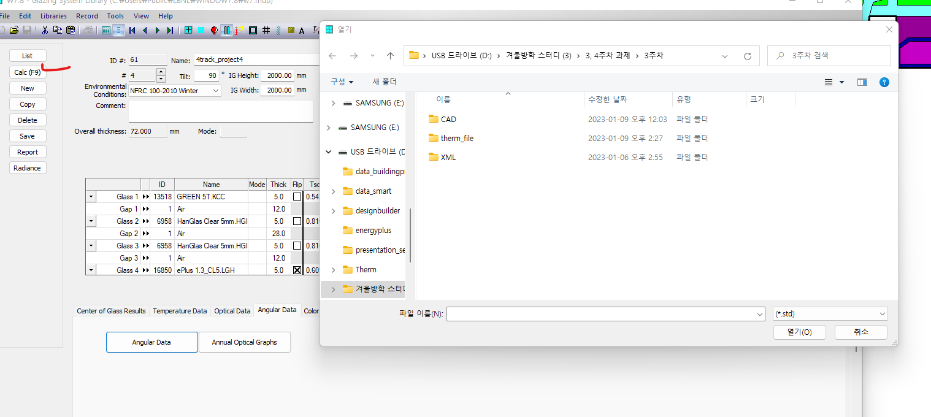Click the Annual Optical Graphs button
Viewport: 931px width, 417px height.
[244, 342]
